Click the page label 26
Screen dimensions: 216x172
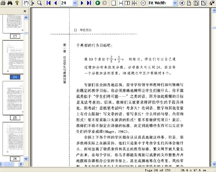pyautogui.click(x=15, y=159)
